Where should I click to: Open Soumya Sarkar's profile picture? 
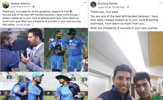(x=93, y=5)
